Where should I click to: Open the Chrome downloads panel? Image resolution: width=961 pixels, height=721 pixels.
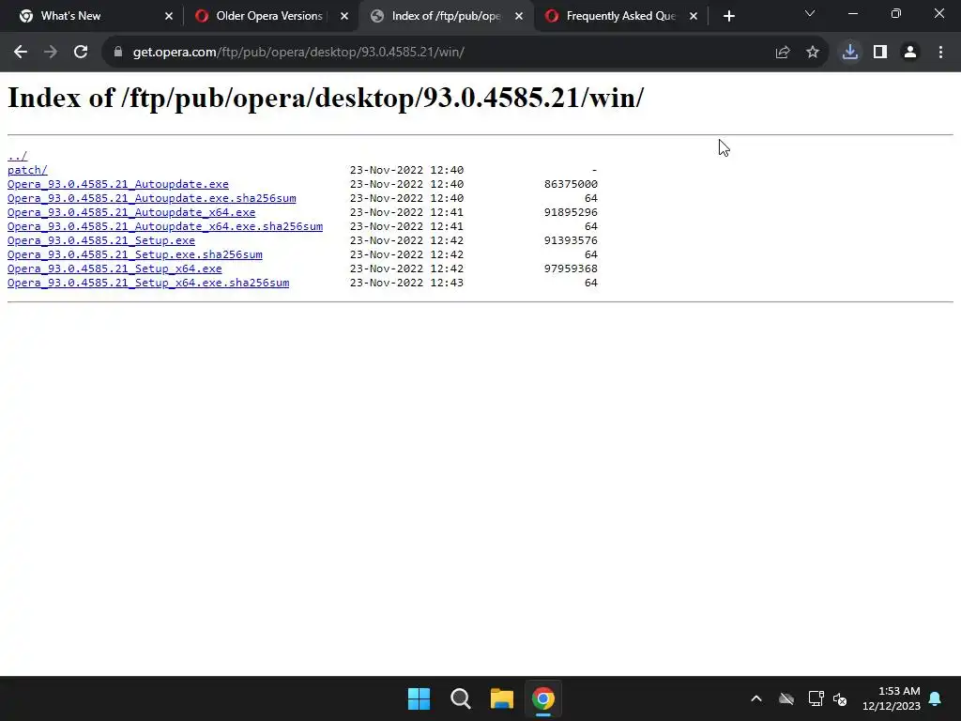(850, 53)
